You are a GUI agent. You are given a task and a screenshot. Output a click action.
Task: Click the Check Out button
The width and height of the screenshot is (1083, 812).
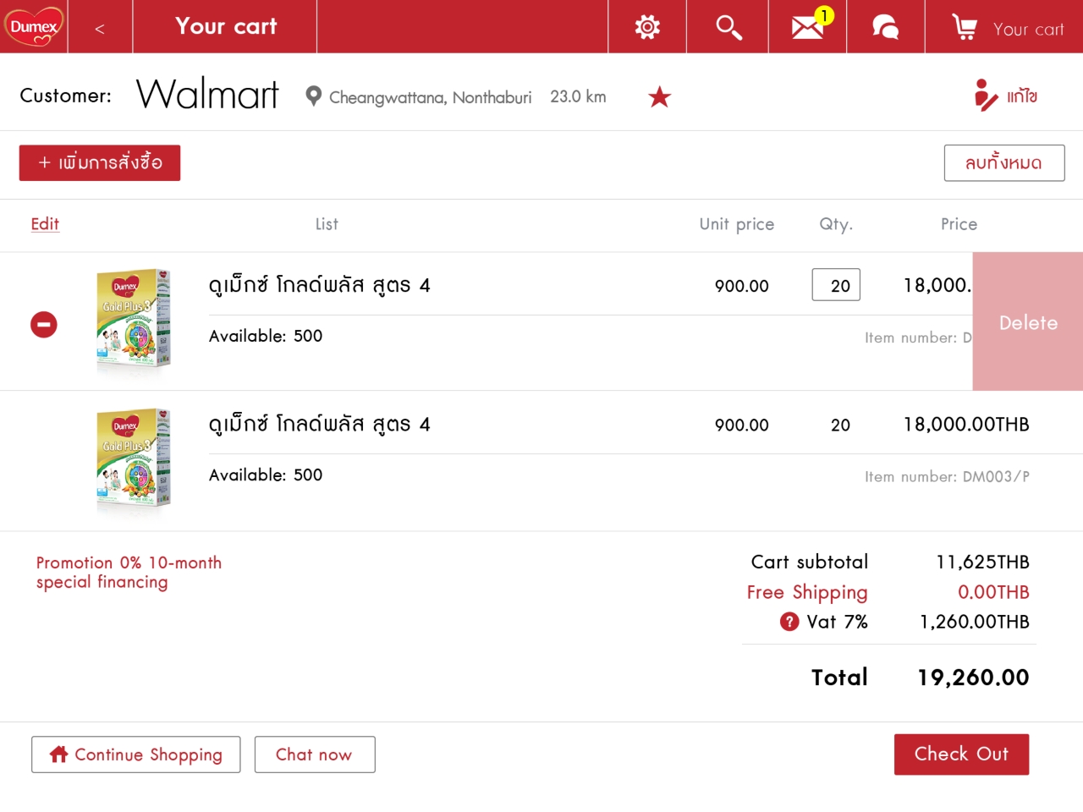pos(961,754)
